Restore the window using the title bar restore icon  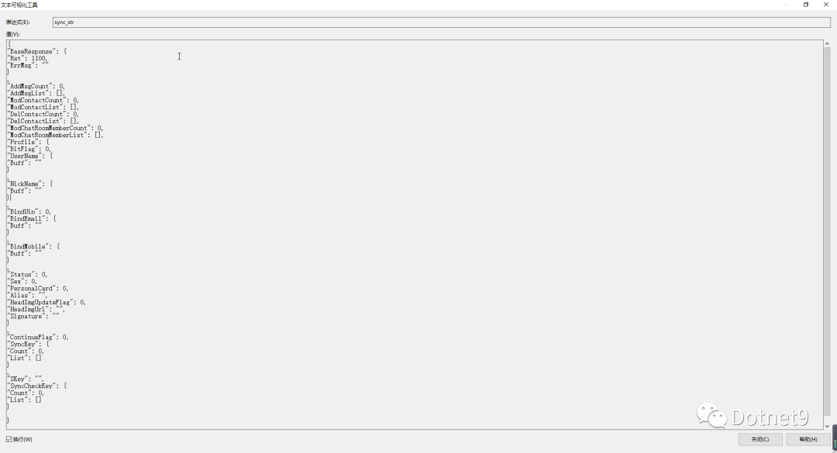click(x=806, y=5)
